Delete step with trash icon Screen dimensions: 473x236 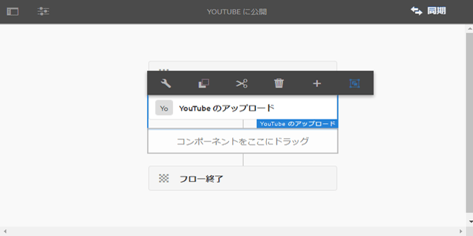(x=279, y=83)
